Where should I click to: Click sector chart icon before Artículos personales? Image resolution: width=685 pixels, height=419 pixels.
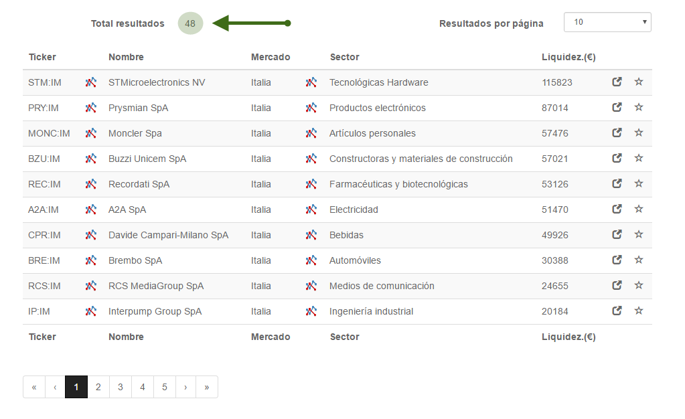point(311,133)
